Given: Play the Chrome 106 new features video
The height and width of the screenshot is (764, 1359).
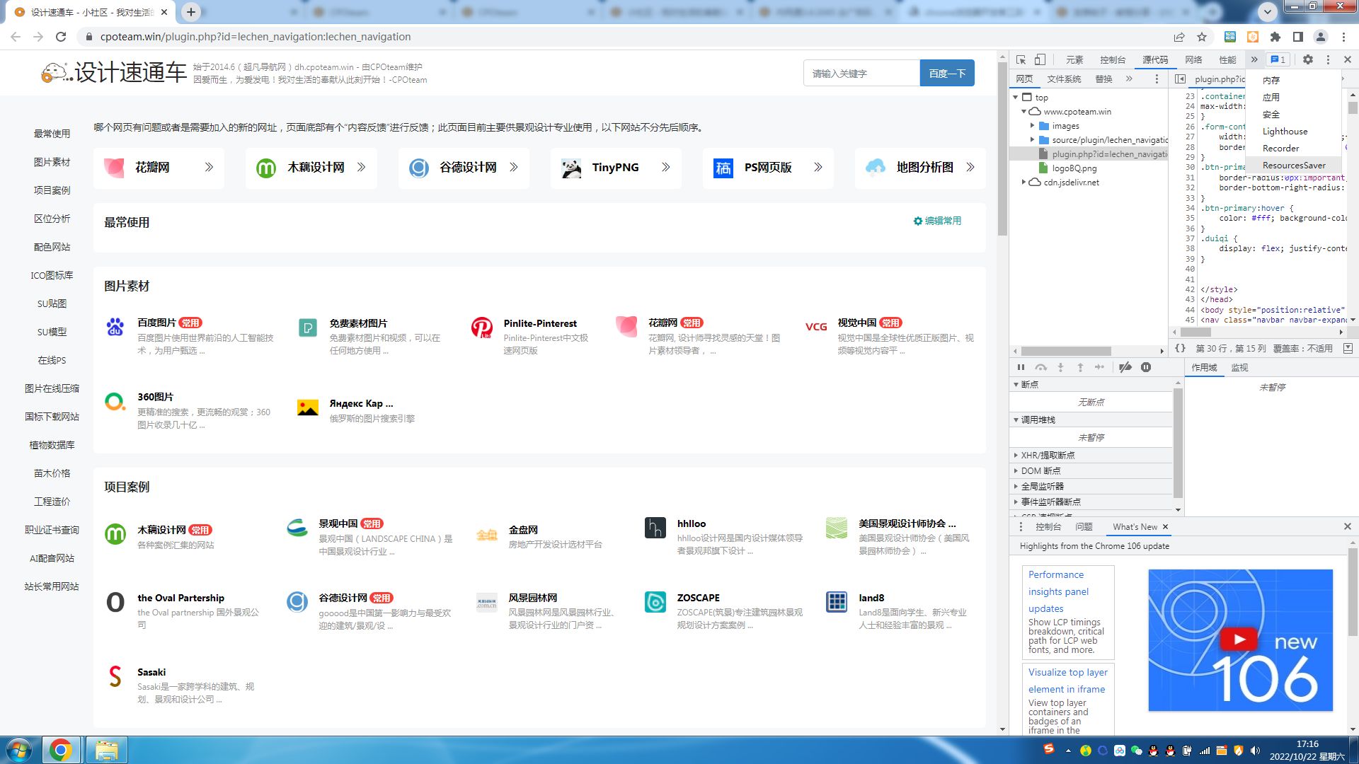Looking at the screenshot, I should pos(1239,639).
